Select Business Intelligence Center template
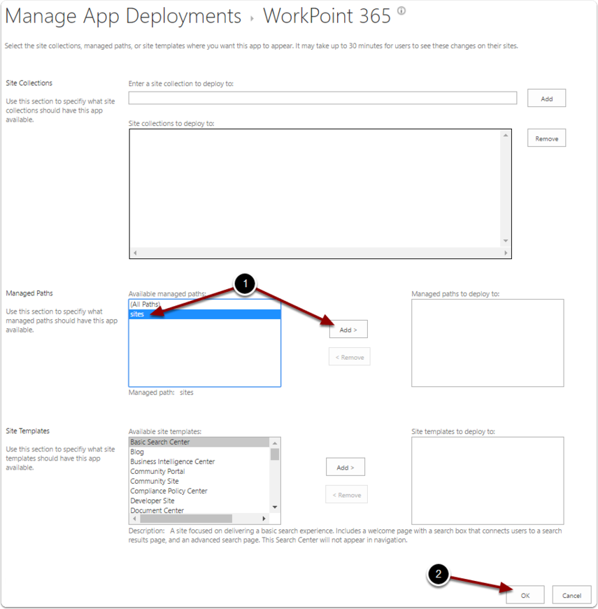The height and width of the screenshot is (609, 598). point(199,461)
